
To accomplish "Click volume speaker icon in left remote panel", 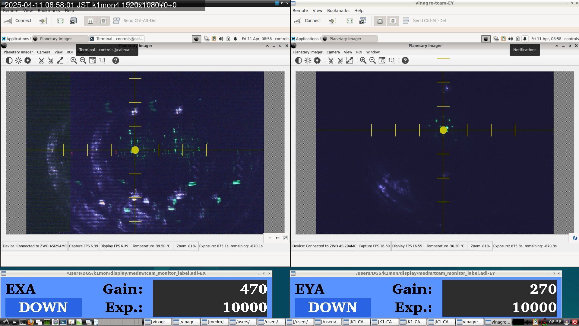I will (x=221, y=39).
